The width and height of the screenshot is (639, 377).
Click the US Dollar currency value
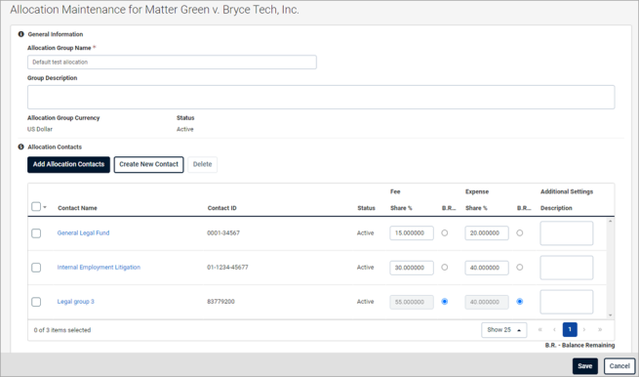point(40,129)
